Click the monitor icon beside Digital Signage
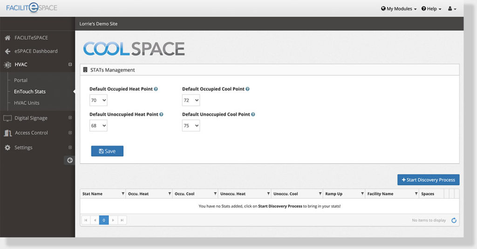This screenshot has width=477, height=249. (x=7, y=118)
